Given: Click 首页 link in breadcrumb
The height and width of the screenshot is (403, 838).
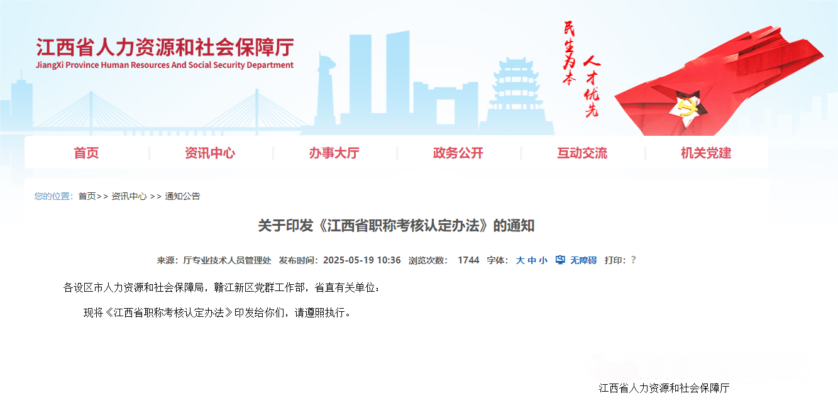Looking at the screenshot, I should [87, 196].
